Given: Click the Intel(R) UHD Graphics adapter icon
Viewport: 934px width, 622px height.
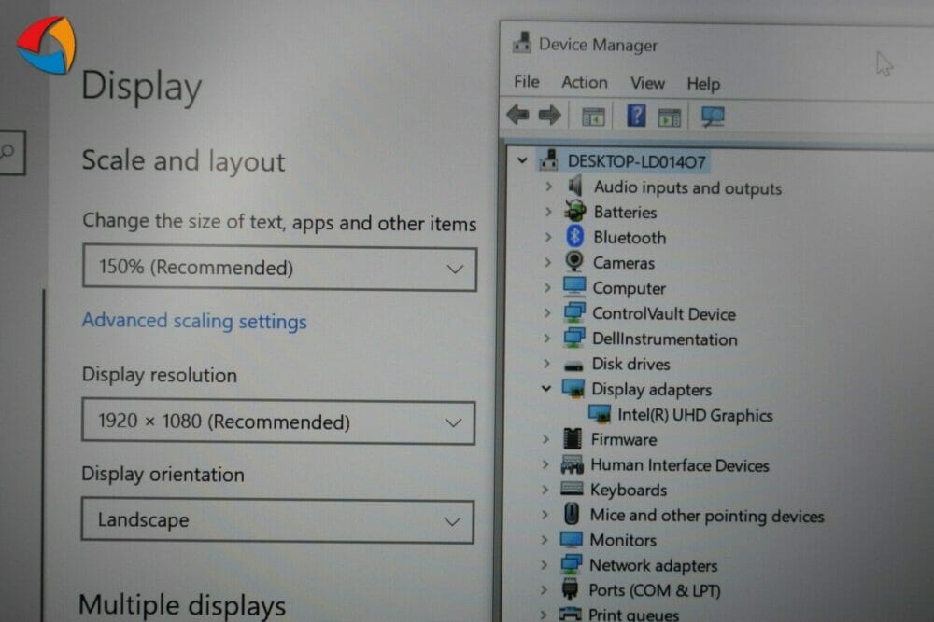Looking at the screenshot, I should [600, 414].
